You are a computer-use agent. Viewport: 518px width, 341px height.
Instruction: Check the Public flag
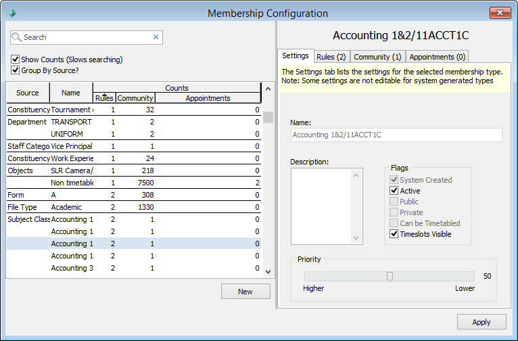394,202
